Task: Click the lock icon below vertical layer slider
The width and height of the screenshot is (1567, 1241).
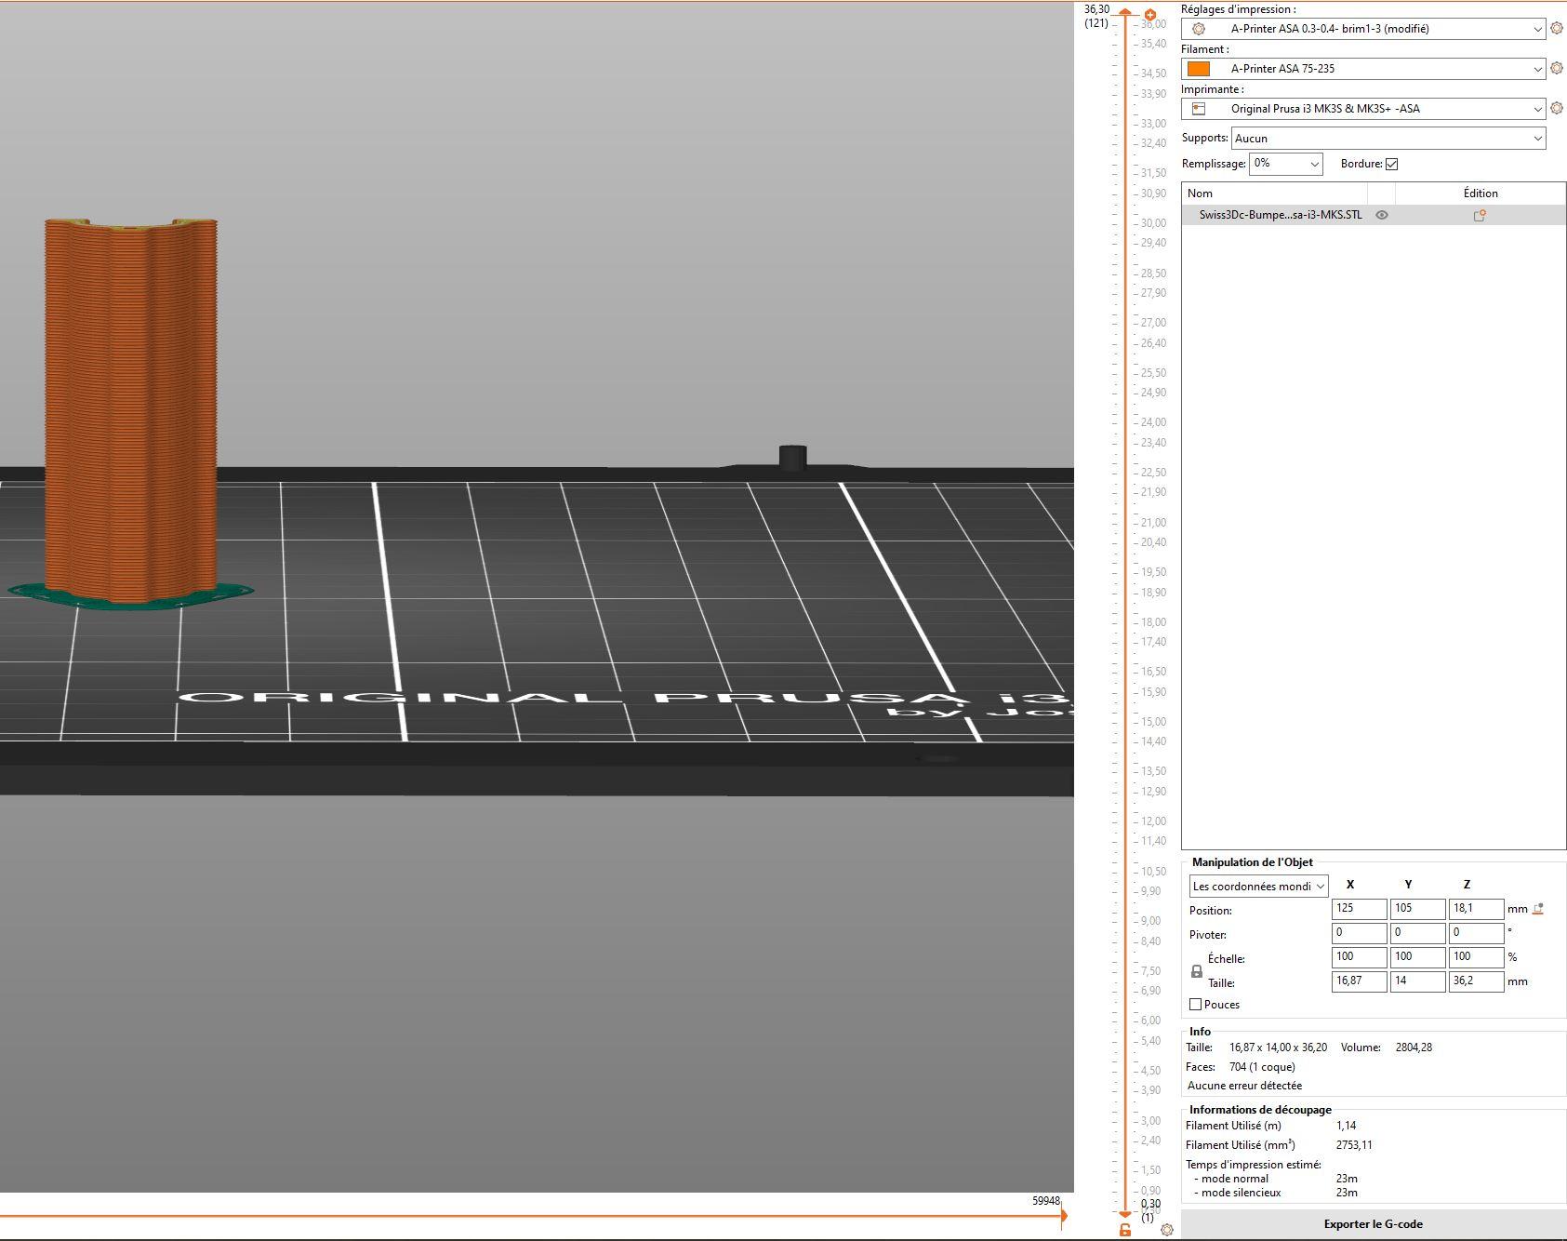Action: pos(1125,1230)
